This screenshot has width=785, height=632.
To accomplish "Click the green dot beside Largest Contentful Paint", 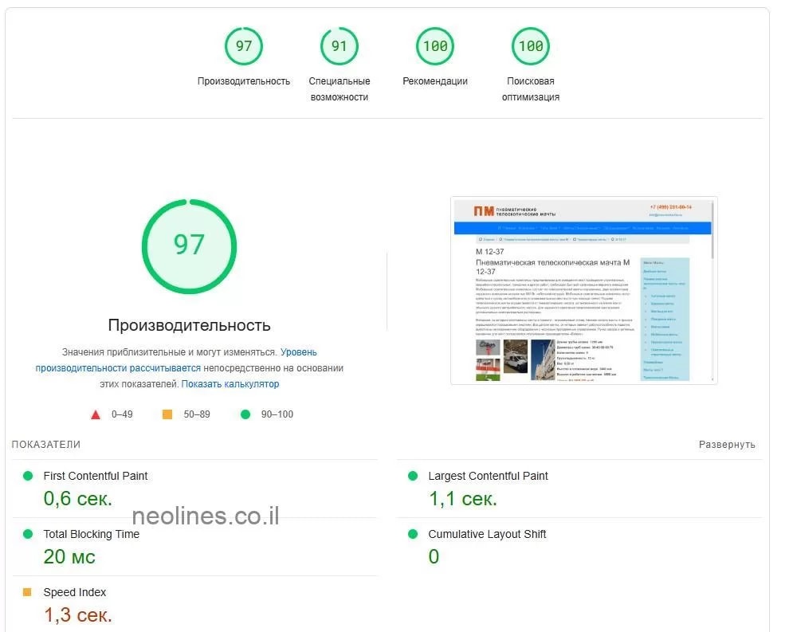I will 413,476.
